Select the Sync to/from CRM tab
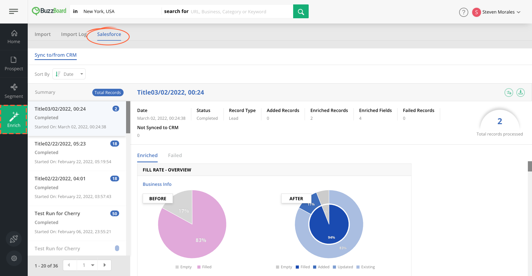 [55, 55]
